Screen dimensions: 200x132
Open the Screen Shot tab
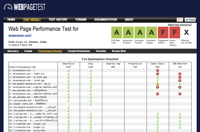click(x=119, y=51)
